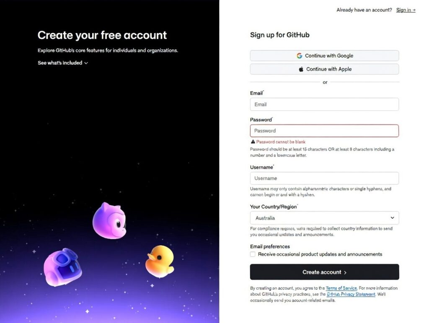
Task: Click the Username input field
Action: click(x=325, y=178)
